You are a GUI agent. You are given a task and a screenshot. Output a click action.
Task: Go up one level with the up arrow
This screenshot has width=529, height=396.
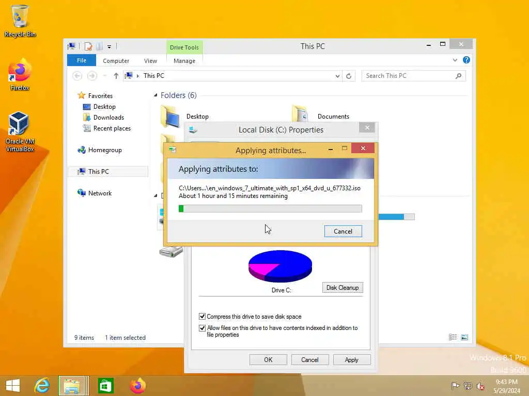coord(116,76)
